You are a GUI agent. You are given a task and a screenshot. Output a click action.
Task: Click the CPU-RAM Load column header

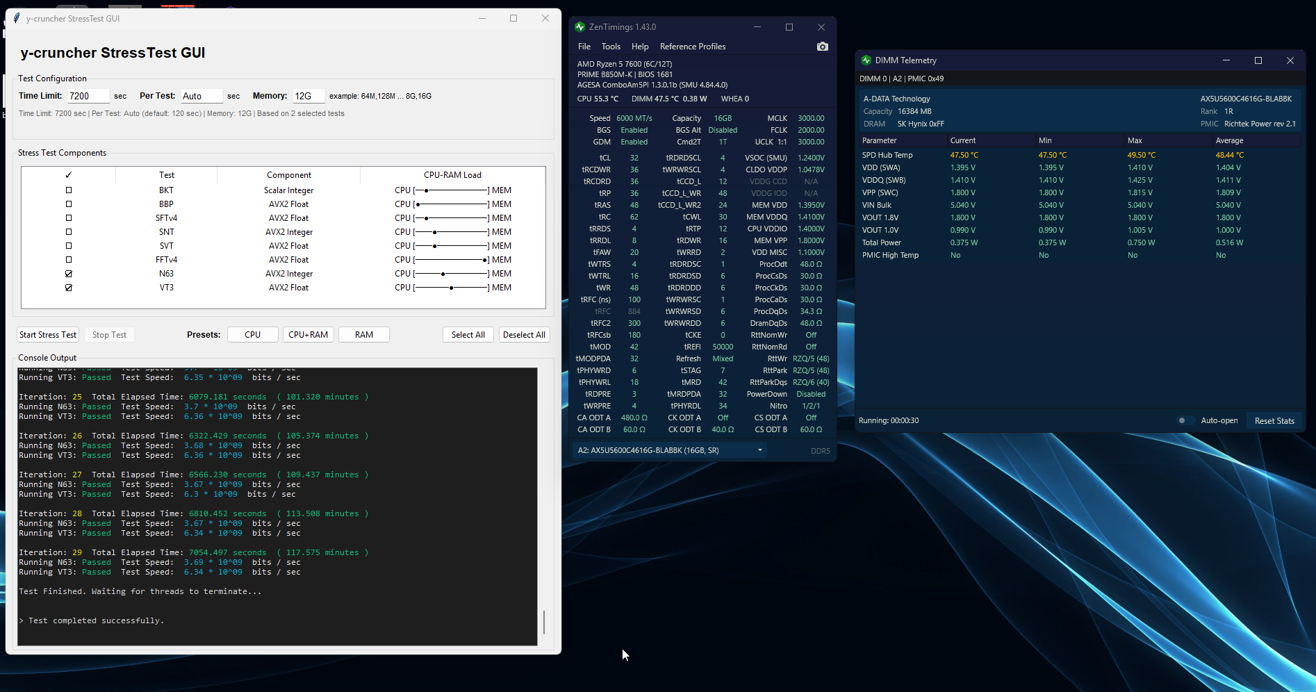point(452,175)
